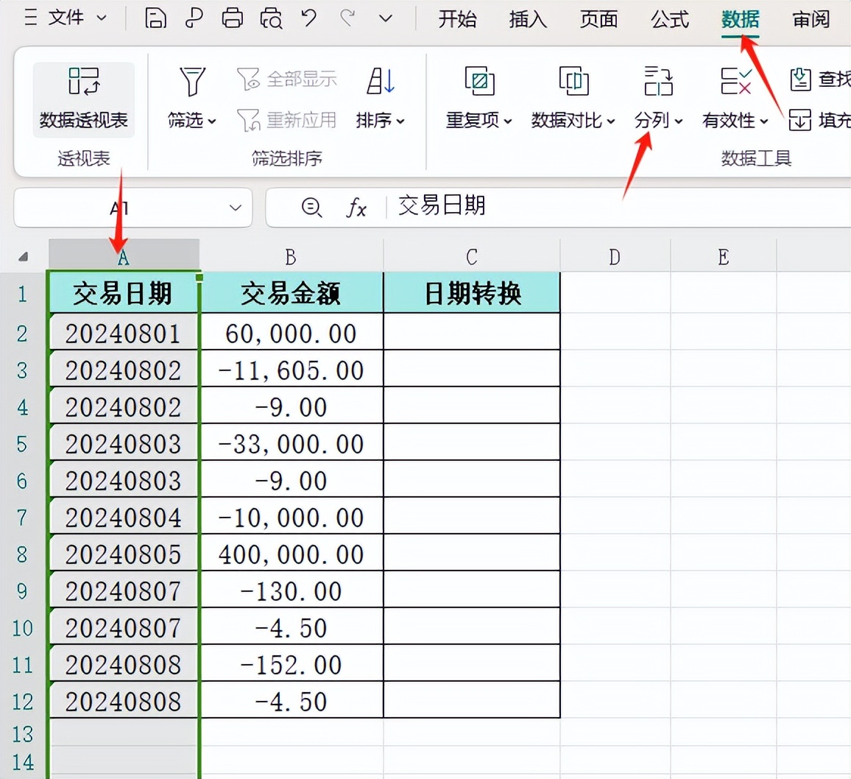Click the 交易金额 header cell
This screenshot has height=779, width=851.
click(292, 293)
